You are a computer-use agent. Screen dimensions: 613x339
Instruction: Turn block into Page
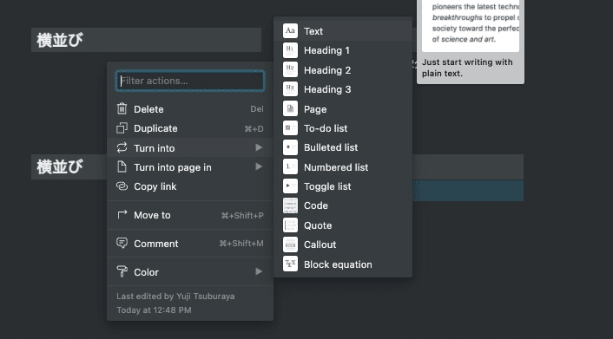(343, 109)
